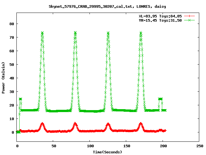Click the y-axis tick label 50
The width and height of the screenshot is (206, 155).
(x=12, y=65)
